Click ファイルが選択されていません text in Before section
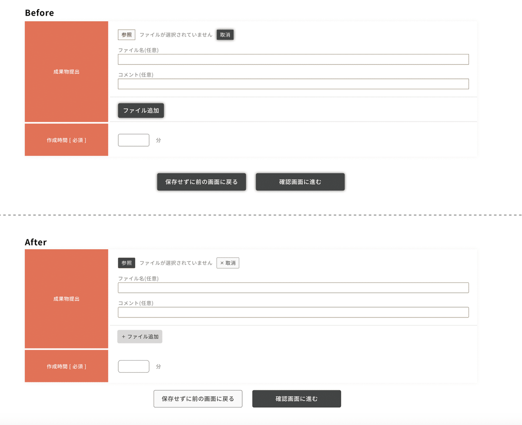Image resolution: width=522 pixels, height=425 pixels. pyautogui.click(x=176, y=35)
